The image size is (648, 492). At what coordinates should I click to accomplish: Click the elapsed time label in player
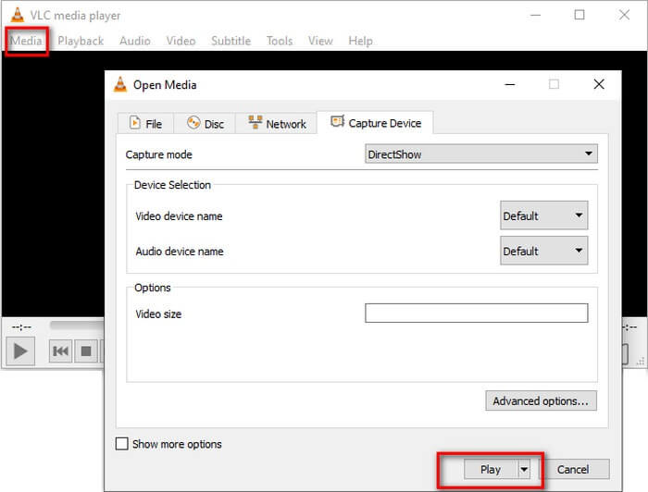point(21,326)
